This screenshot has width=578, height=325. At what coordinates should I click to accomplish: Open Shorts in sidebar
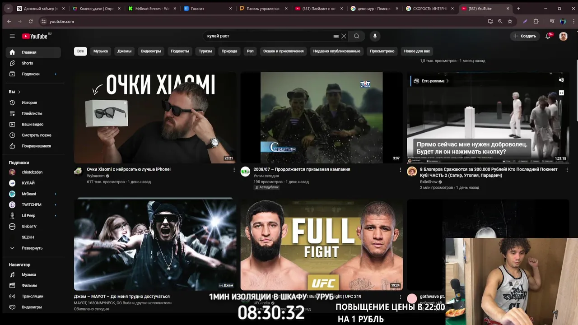(33, 63)
